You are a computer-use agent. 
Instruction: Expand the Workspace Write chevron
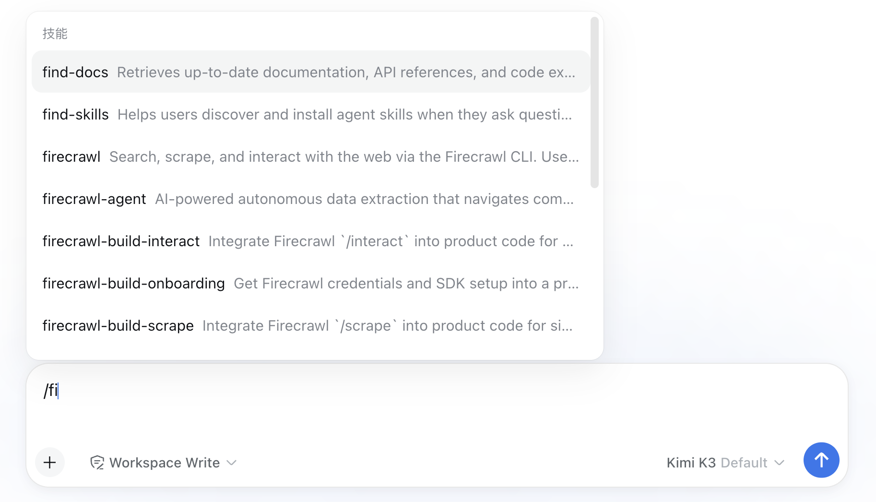click(x=232, y=463)
